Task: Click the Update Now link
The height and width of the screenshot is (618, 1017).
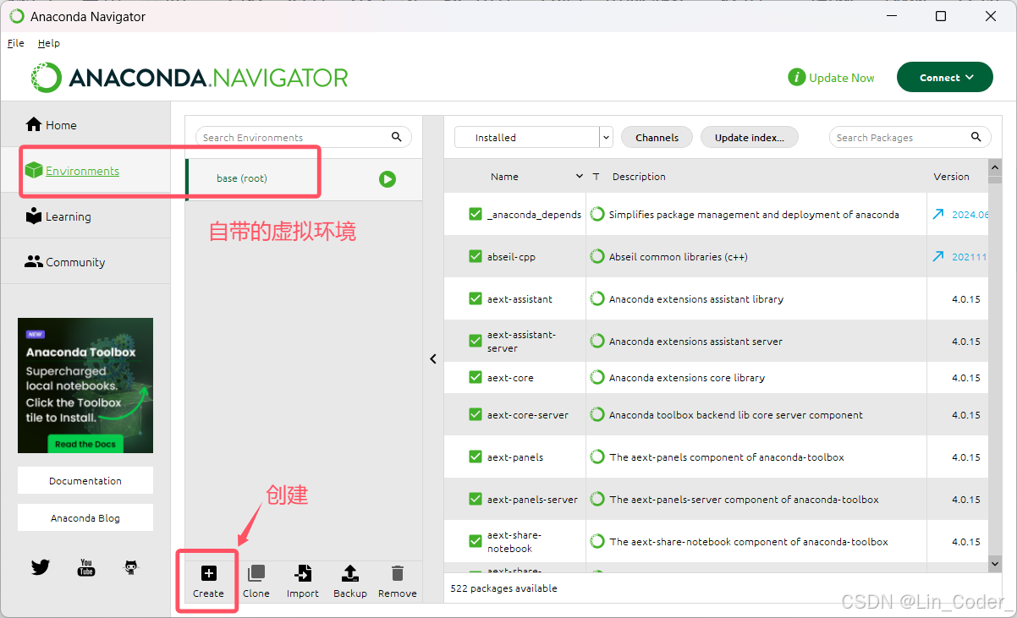Action: point(842,78)
